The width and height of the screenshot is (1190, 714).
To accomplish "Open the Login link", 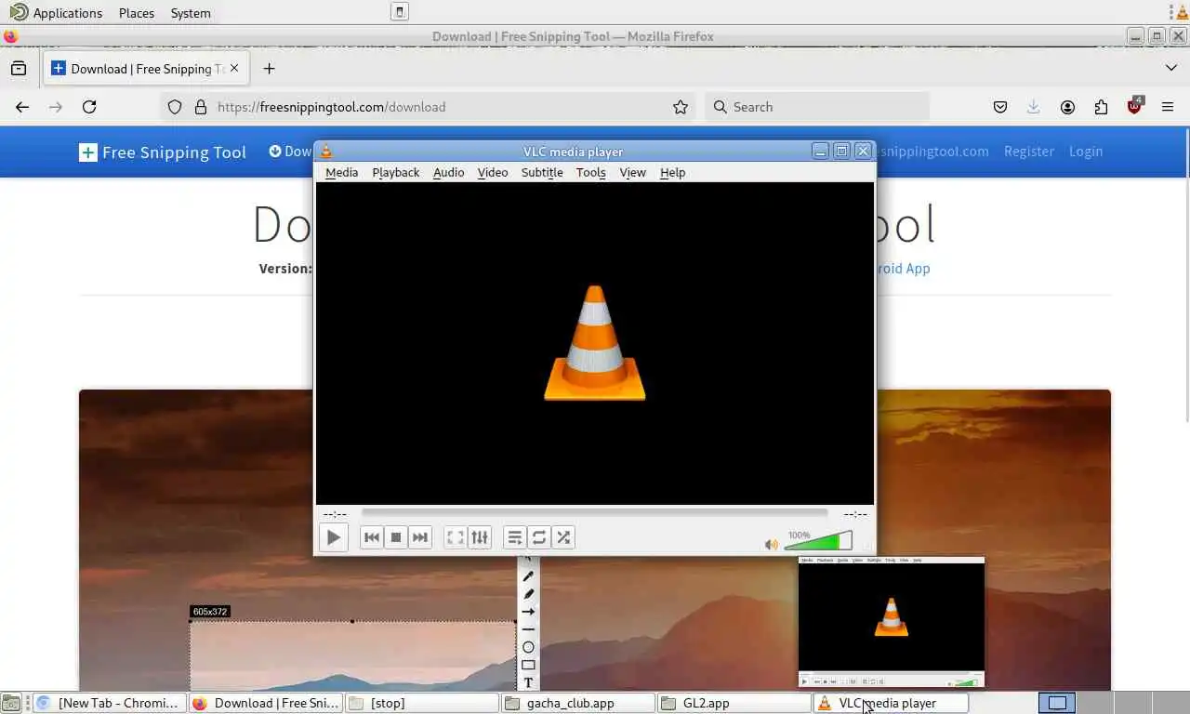I will pos(1086,152).
